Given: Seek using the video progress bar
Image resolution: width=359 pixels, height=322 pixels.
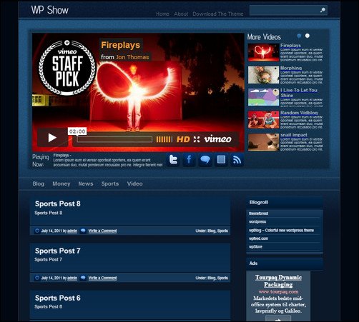Looking at the screenshot, I should [x=114, y=139].
